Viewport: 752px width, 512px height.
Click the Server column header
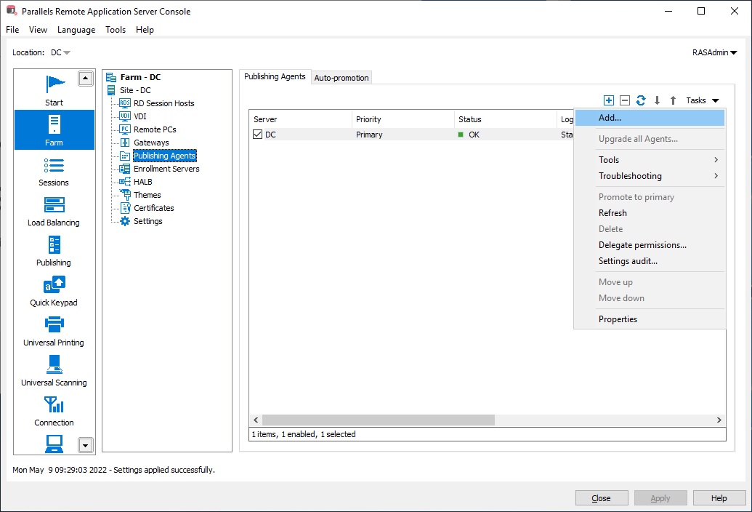300,119
